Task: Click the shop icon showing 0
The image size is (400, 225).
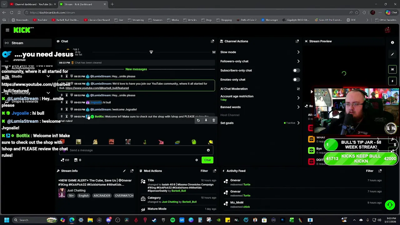Action: click(x=78, y=160)
